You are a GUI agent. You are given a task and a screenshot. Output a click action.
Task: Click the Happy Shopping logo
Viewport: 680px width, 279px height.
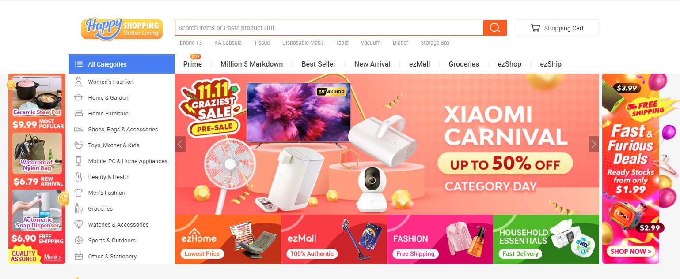click(x=122, y=29)
